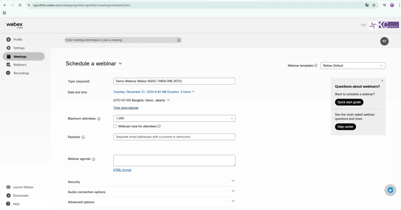Expand the Security section
Screen dimensions: 401x210
tap(151, 181)
